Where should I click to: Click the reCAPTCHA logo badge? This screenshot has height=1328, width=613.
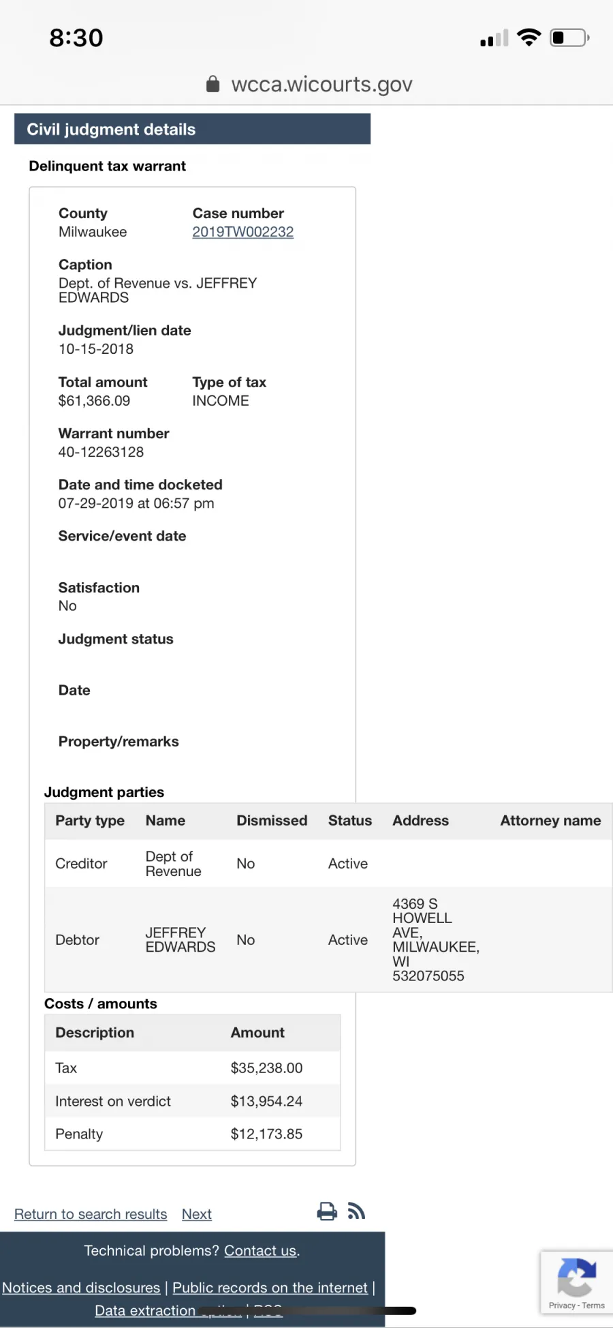tap(576, 1276)
